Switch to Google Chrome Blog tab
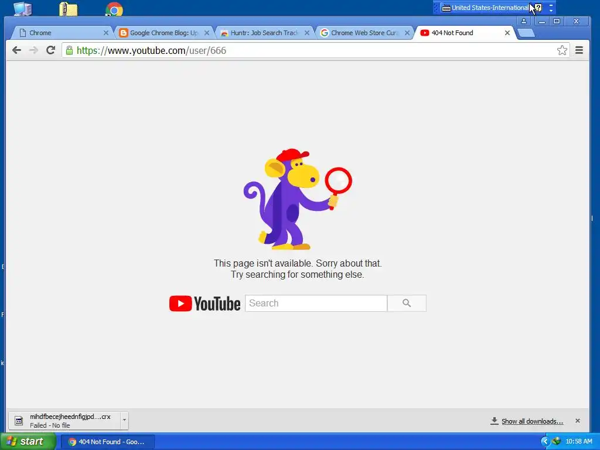This screenshot has height=450, width=600. coord(164,33)
